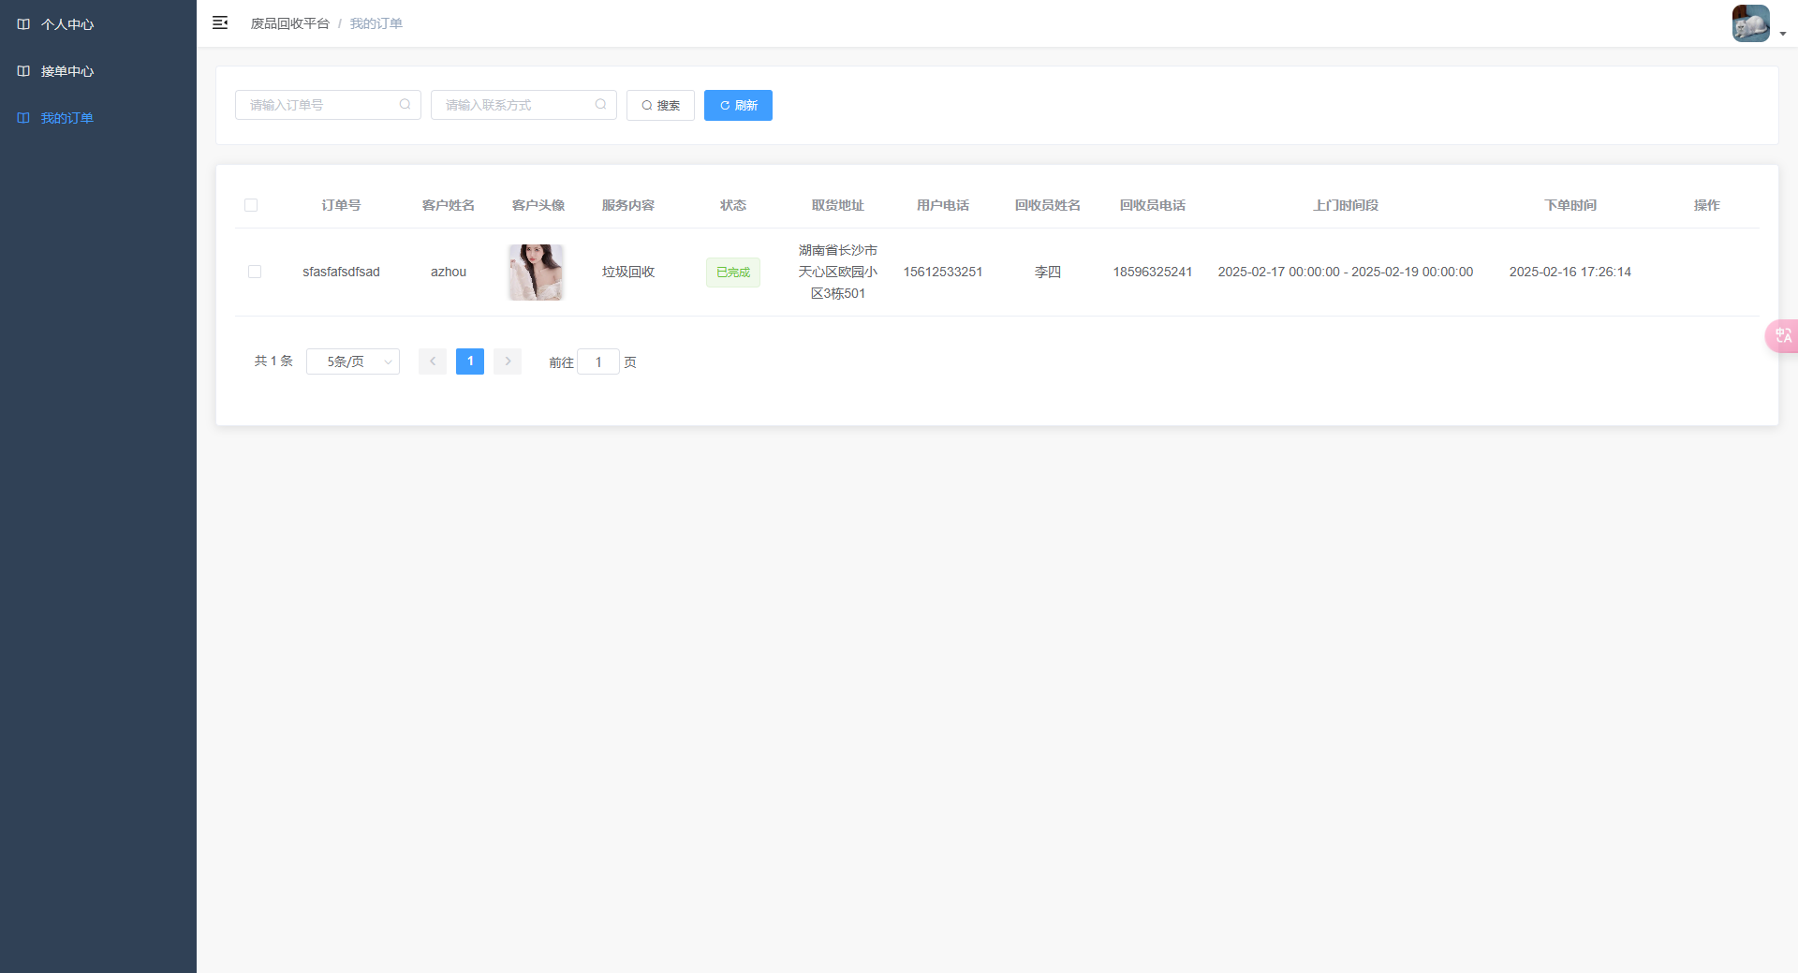
Task: Open the 个人中心 menu item
Action: (x=98, y=24)
